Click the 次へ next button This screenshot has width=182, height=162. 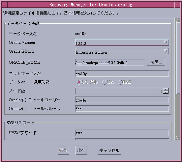pyautogui.click(x=81, y=150)
